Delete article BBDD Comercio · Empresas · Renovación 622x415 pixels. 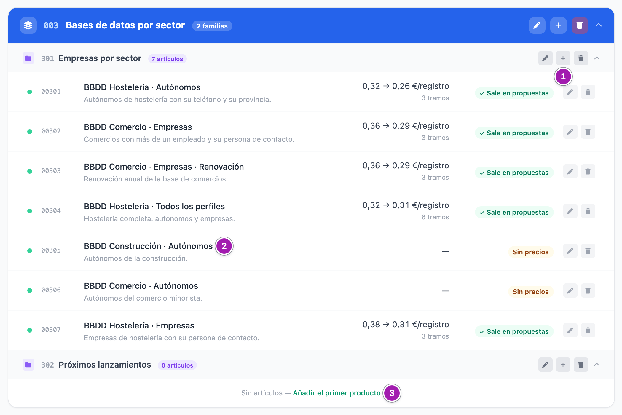588,172
